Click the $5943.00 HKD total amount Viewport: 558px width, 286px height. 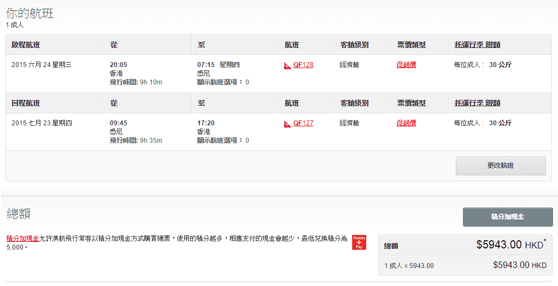(510, 245)
